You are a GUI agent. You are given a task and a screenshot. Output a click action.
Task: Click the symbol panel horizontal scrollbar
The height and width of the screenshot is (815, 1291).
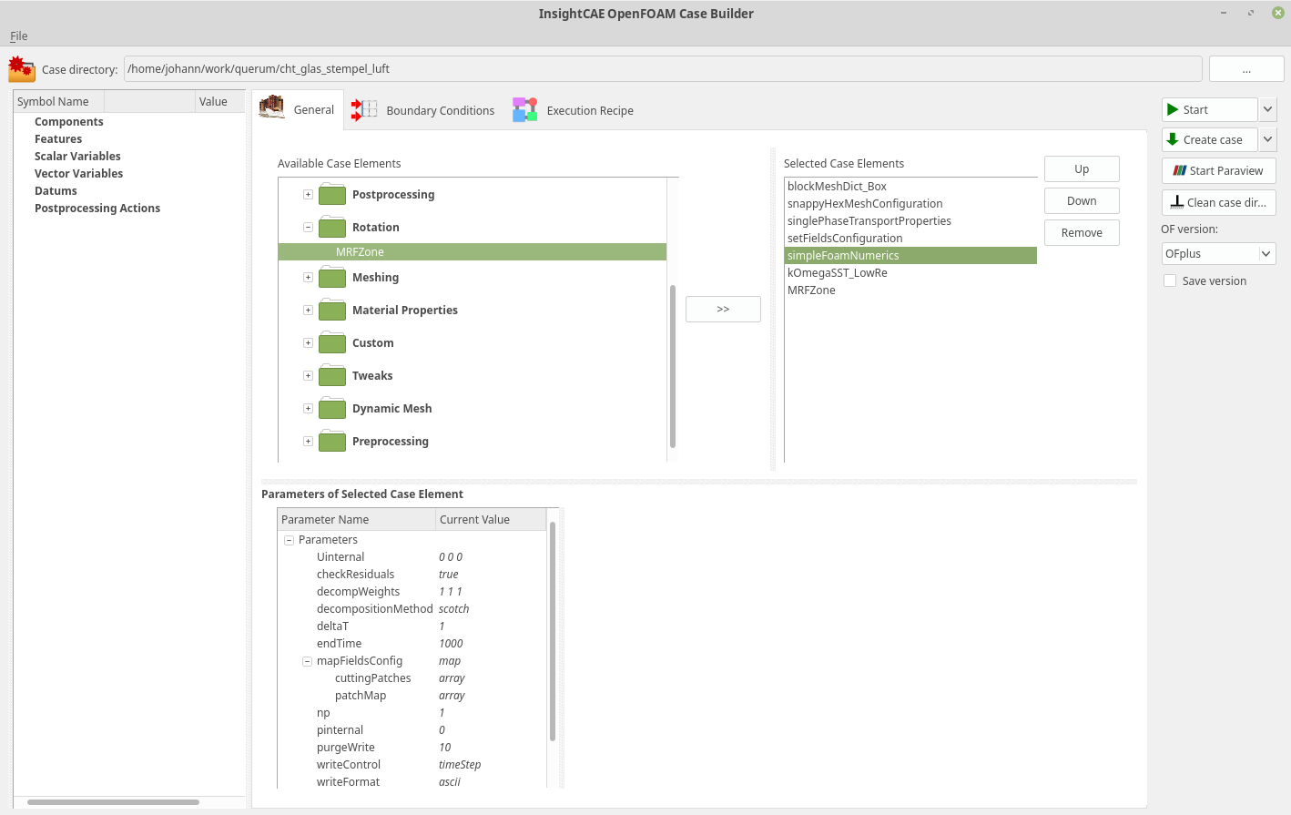coord(113,802)
